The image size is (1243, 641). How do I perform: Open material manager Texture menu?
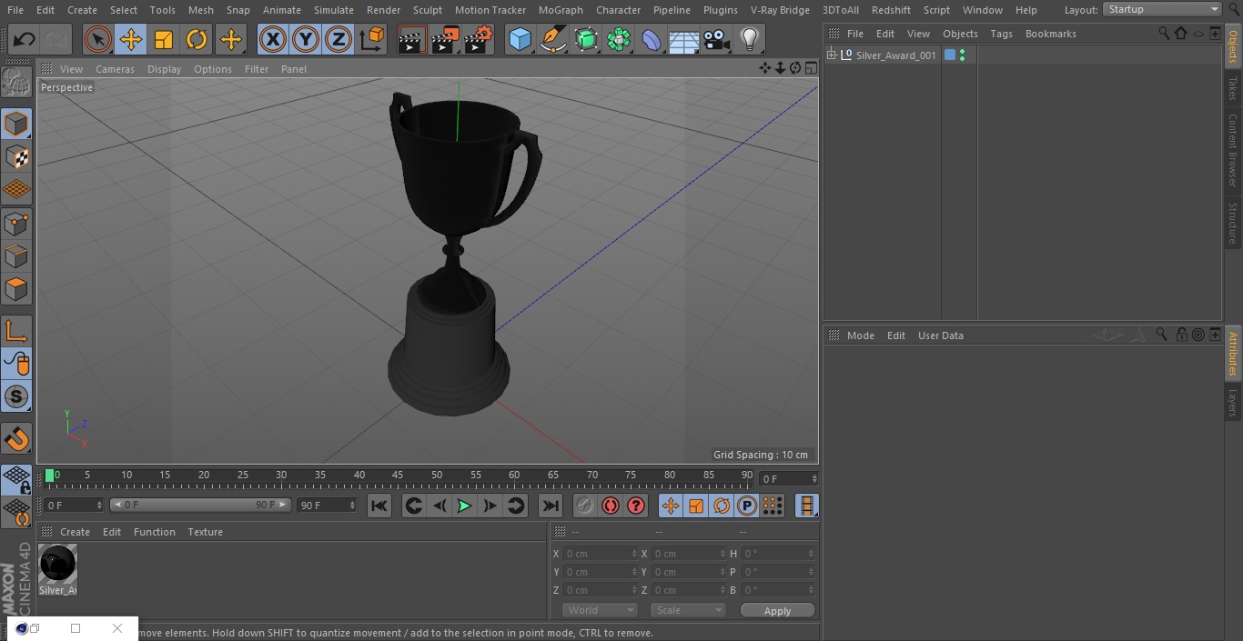pyautogui.click(x=205, y=532)
